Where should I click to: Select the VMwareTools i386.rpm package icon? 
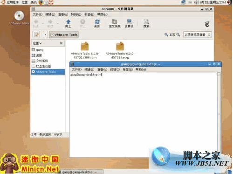coord(85,46)
